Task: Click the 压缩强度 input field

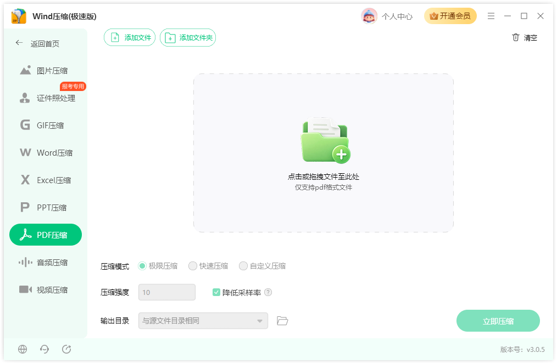Action: (167, 292)
